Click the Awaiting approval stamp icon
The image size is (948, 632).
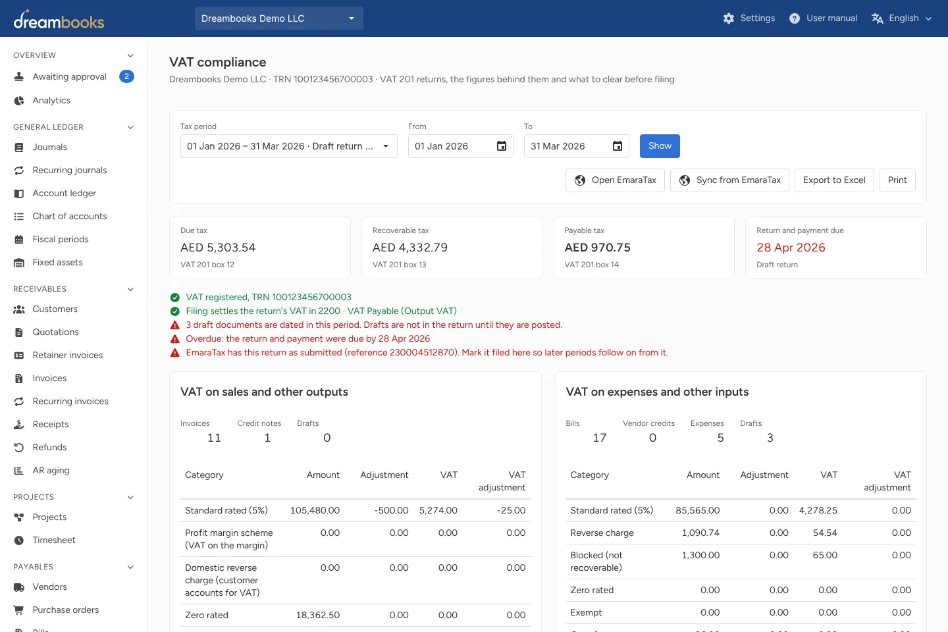pyautogui.click(x=19, y=76)
